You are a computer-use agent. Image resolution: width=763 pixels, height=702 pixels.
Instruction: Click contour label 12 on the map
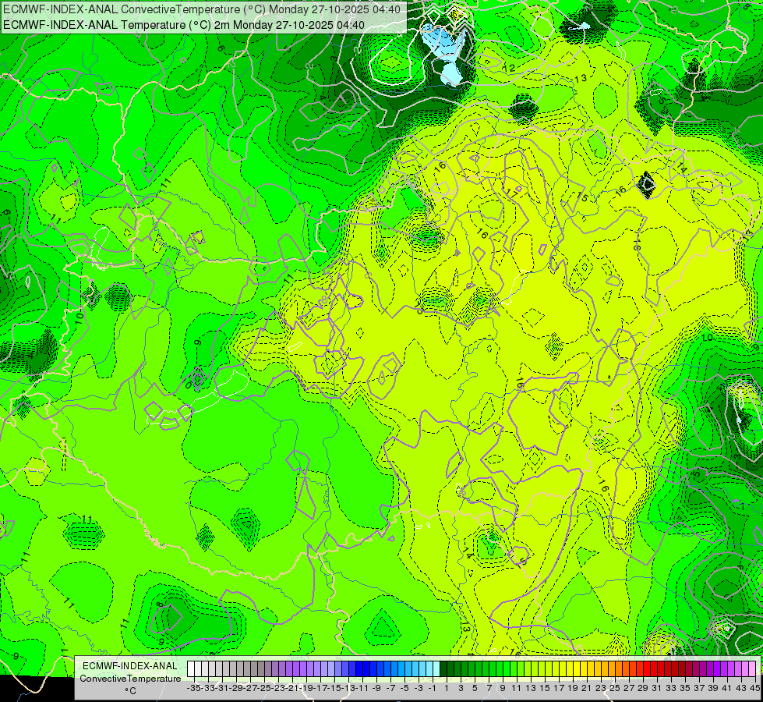tap(509, 68)
